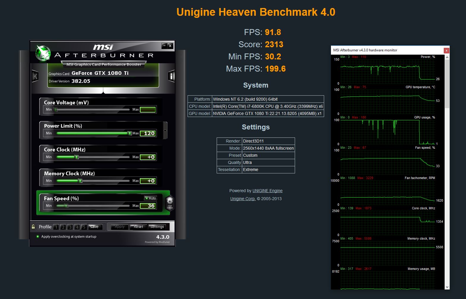
Task: Click the hardware monitor scrollbar thumb
Action: pyautogui.click(x=447, y=84)
